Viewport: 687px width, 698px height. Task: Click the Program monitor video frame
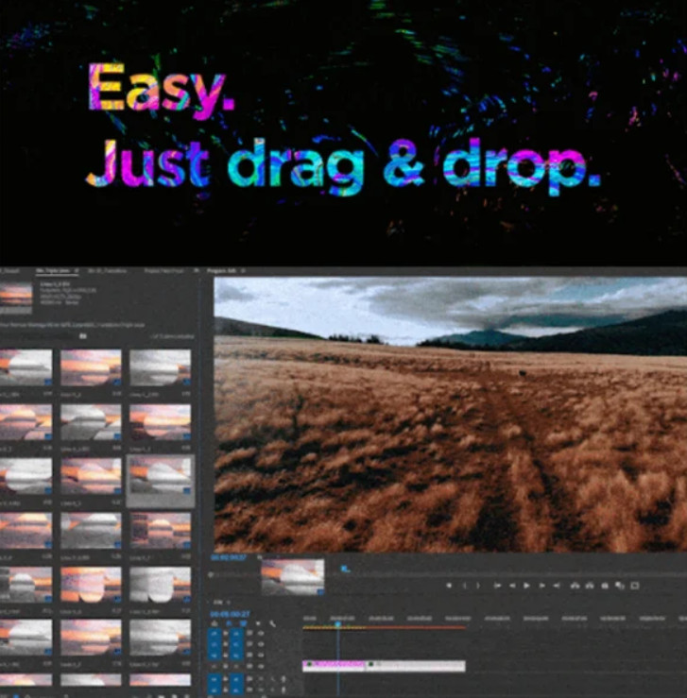click(450, 415)
